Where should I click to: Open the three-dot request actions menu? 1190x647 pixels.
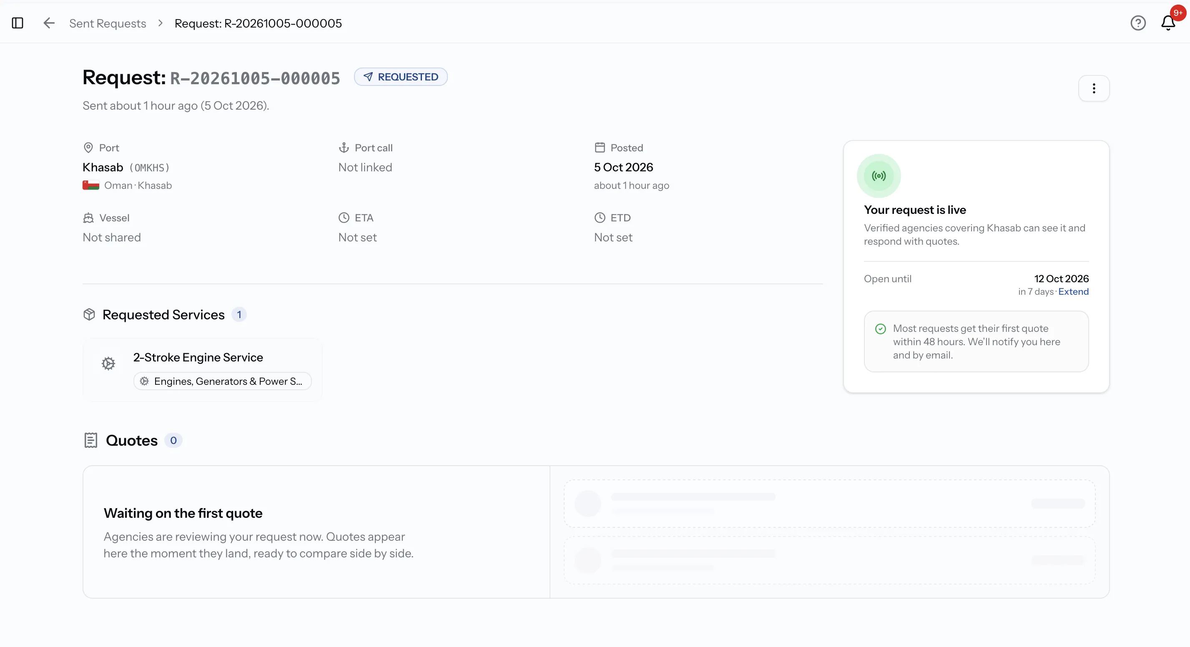1093,88
